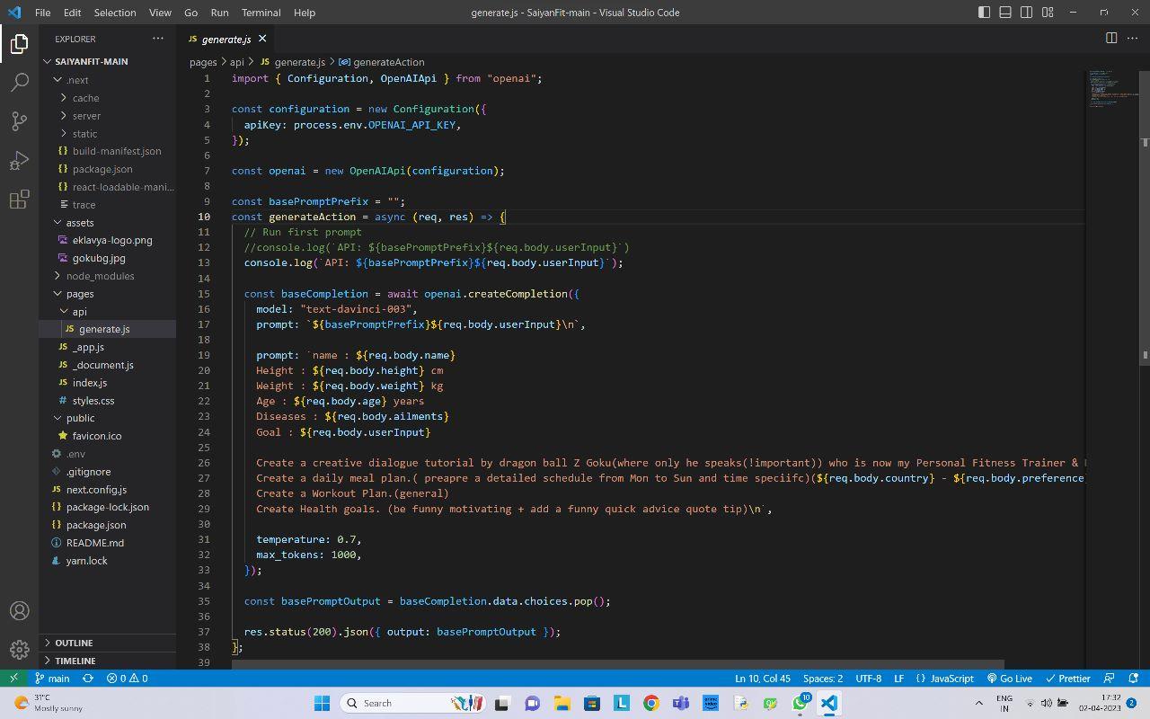Click Spaces: 2 indentation setting
This screenshot has width=1150, height=719.
coord(823,679)
